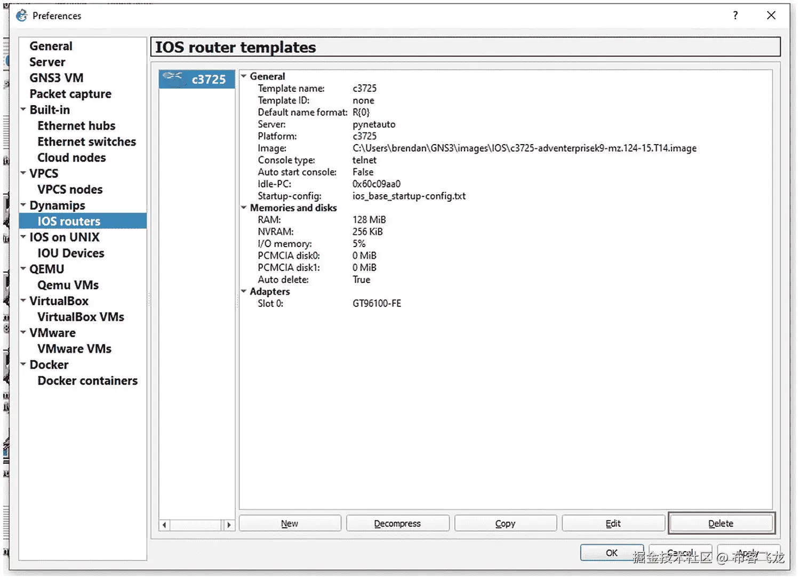The width and height of the screenshot is (800, 580).
Task: Collapse the General section in template details
Action: 244,76
